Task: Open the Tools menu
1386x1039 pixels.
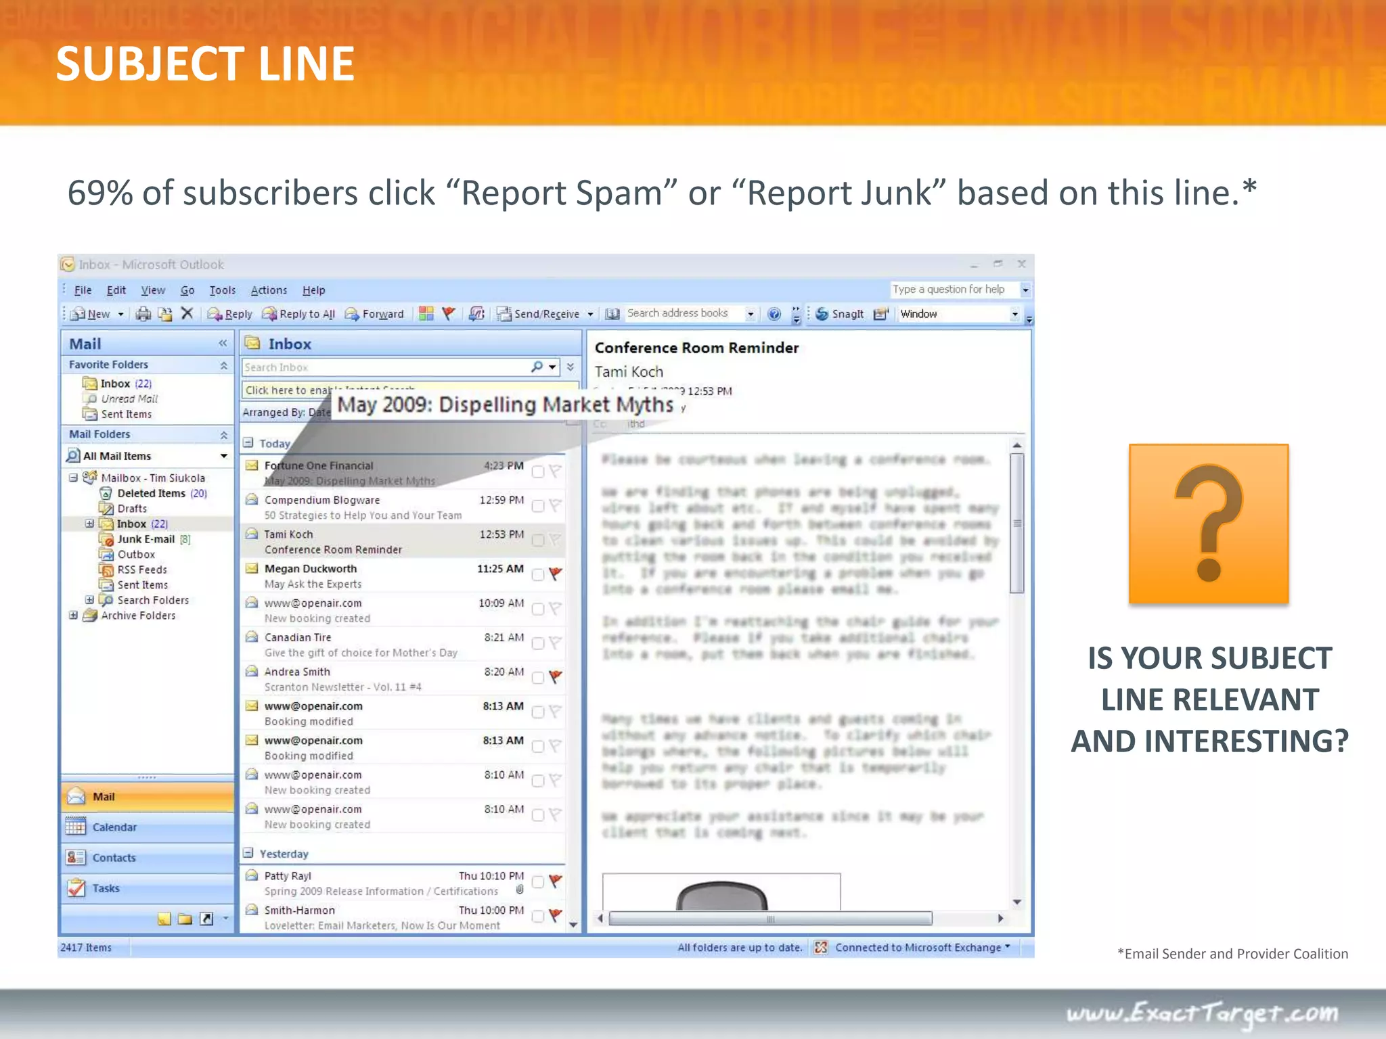Action: (222, 290)
